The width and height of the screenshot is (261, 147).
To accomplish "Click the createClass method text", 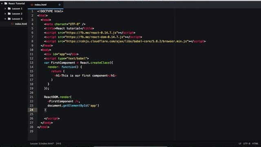I will 100,63.
